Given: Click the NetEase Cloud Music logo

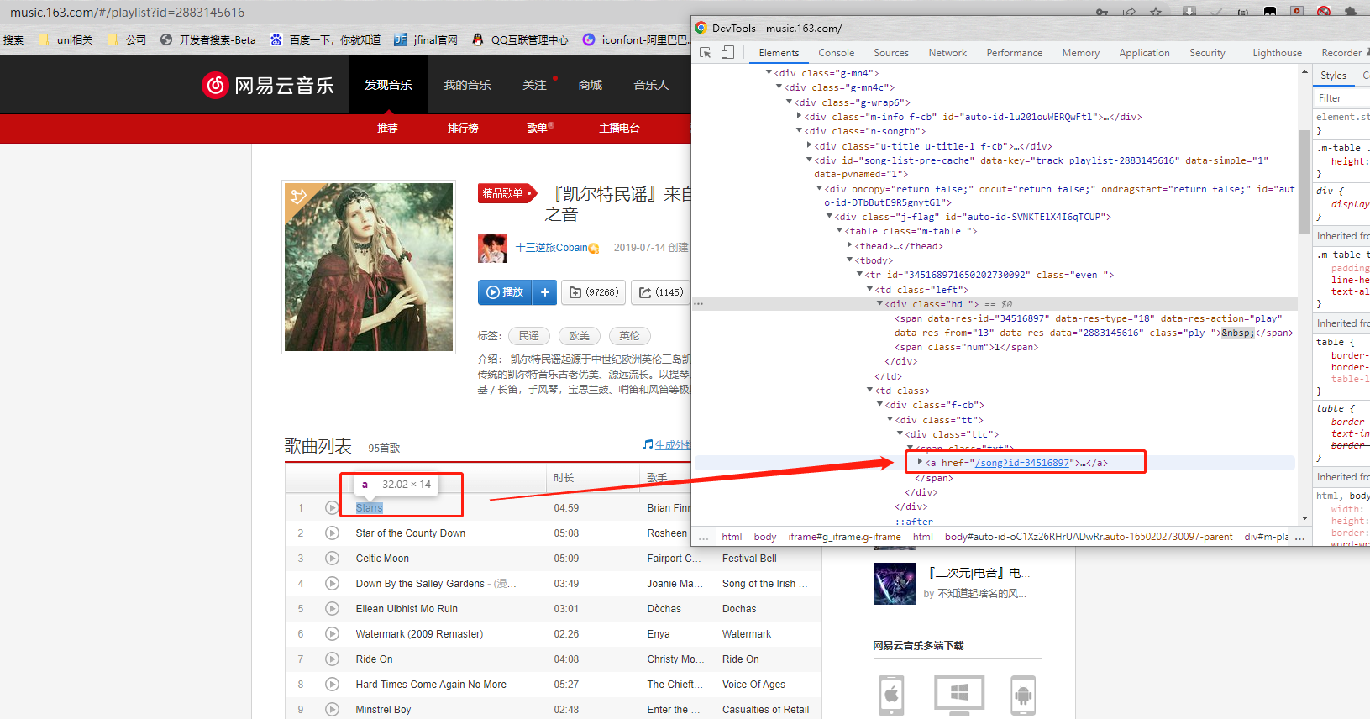Looking at the screenshot, I should [x=268, y=85].
